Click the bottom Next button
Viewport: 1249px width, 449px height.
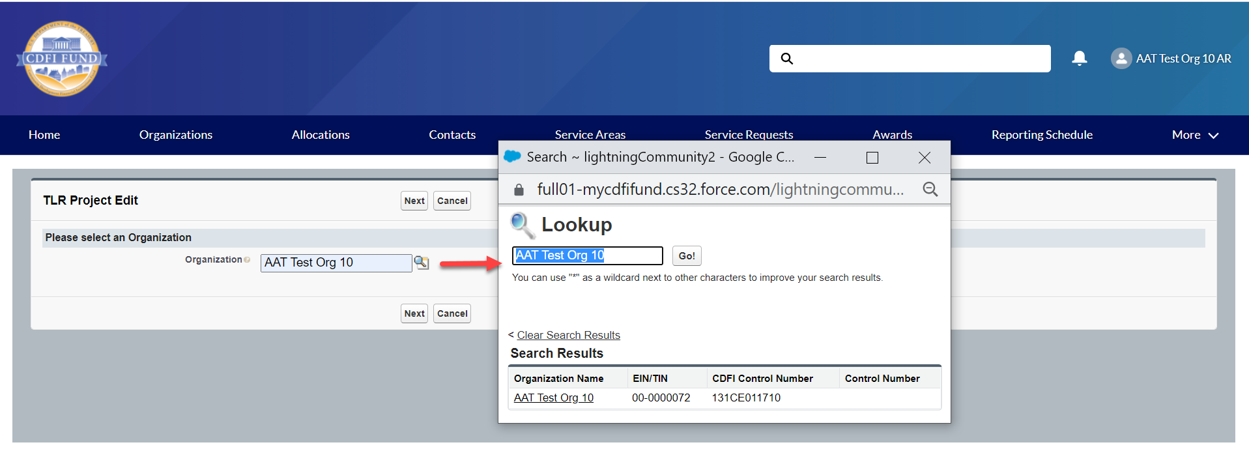coord(414,313)
